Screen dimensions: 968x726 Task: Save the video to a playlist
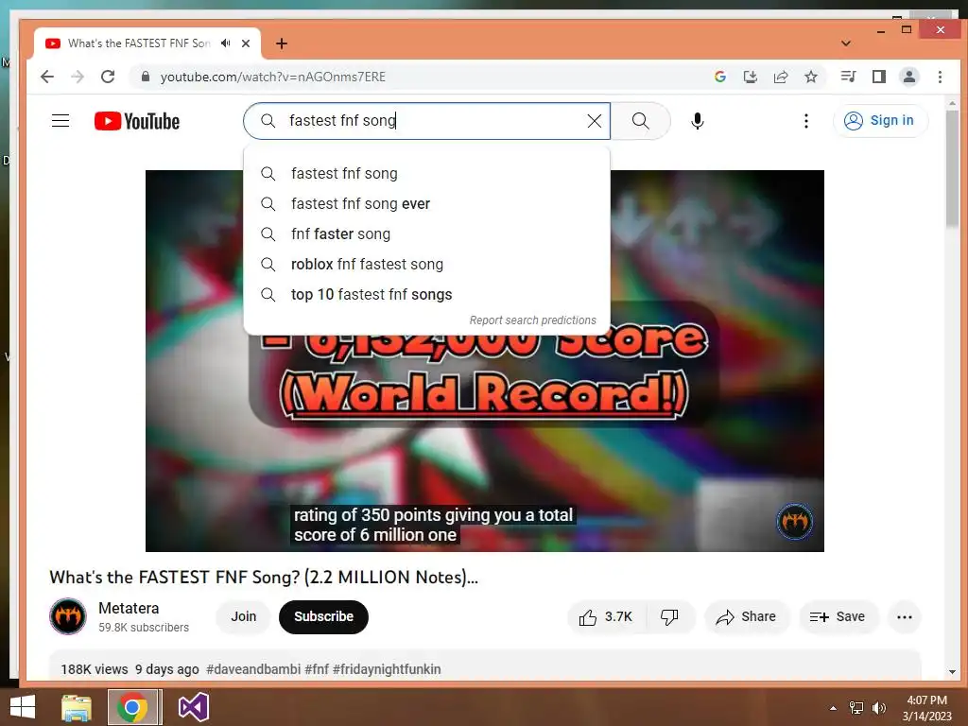point(838,616)
